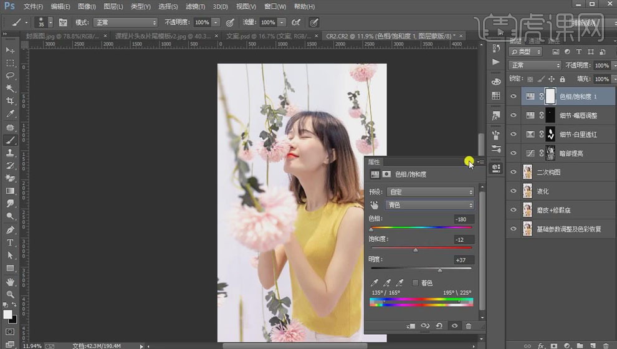Image resolution: width=617 pixels, height=349 pixels.
Task: Open the 滤镜(T) menu
Action: pyautogui.click(x=194, y=6)
